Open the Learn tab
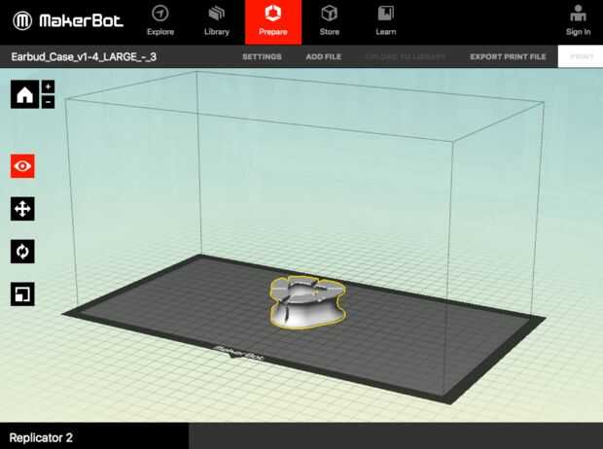 [386, 21]
